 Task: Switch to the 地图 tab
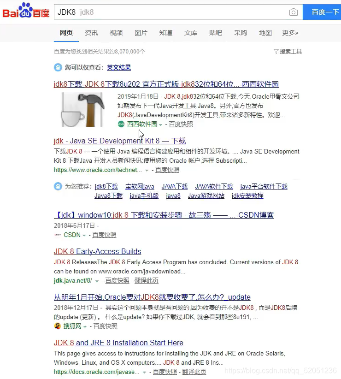pyautogui.click(x=265, y=33)
